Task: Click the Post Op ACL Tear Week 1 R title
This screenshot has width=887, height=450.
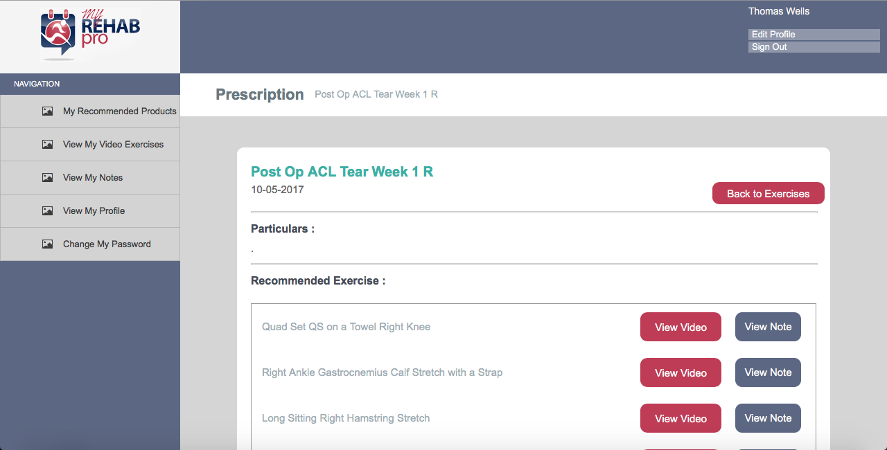Action: [342, 171]
